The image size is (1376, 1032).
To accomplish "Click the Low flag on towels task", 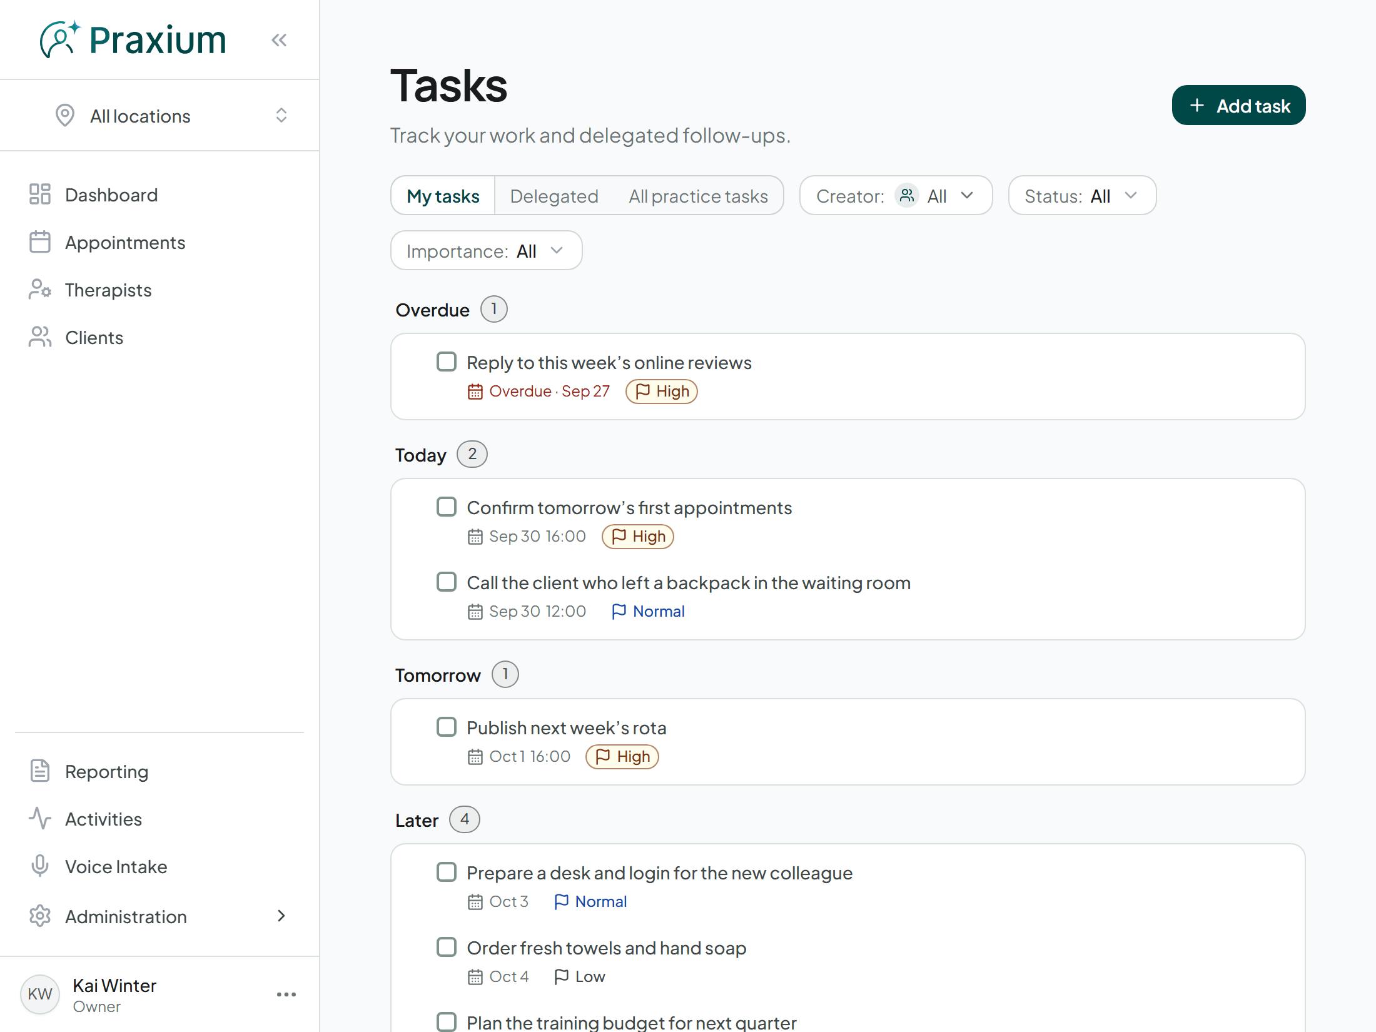I will pyautogui.click(x=580, y=976).
